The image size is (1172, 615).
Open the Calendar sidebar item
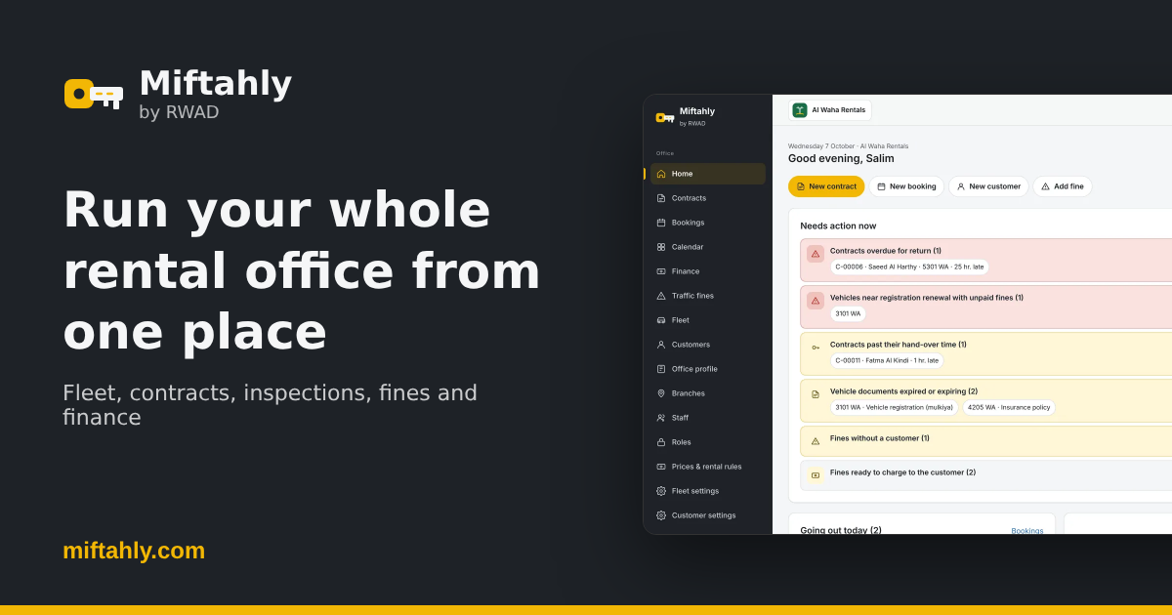(708, 247)
